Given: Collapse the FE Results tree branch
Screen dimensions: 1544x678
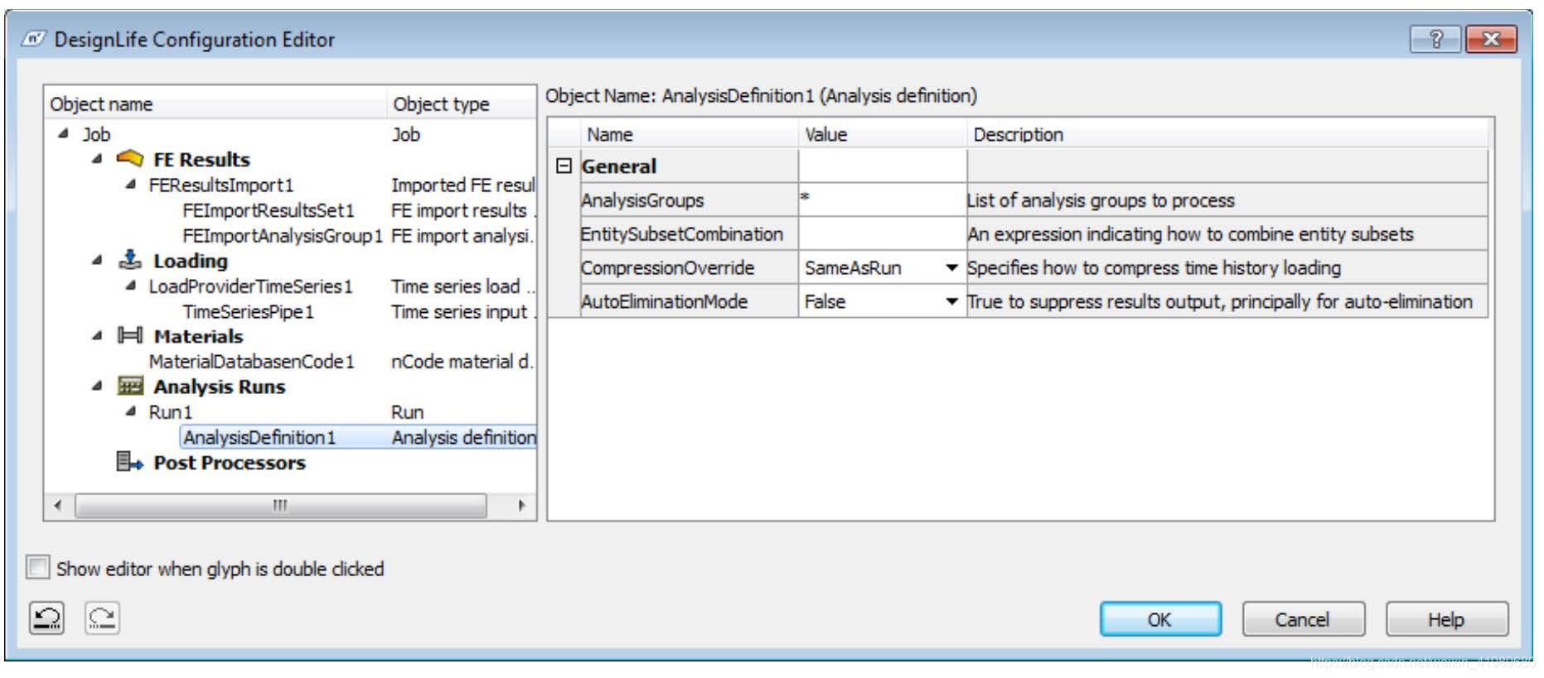Looking at the screenshot, I should (97, 158).
